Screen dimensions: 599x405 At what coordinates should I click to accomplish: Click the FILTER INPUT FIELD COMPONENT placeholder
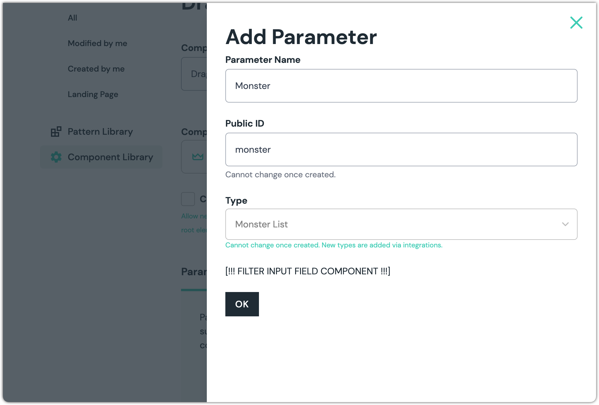click(x=308, y=271)
